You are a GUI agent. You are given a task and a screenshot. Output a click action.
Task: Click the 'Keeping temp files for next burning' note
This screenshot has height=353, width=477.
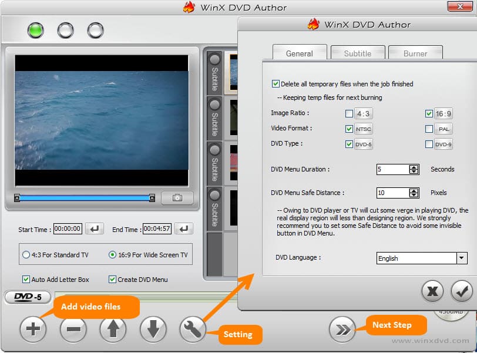[x=330, y=98]
